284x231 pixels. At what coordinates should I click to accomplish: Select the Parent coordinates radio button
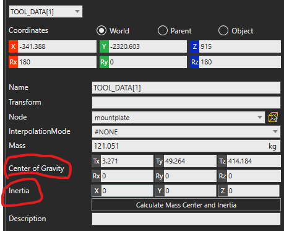pos(163,30)
